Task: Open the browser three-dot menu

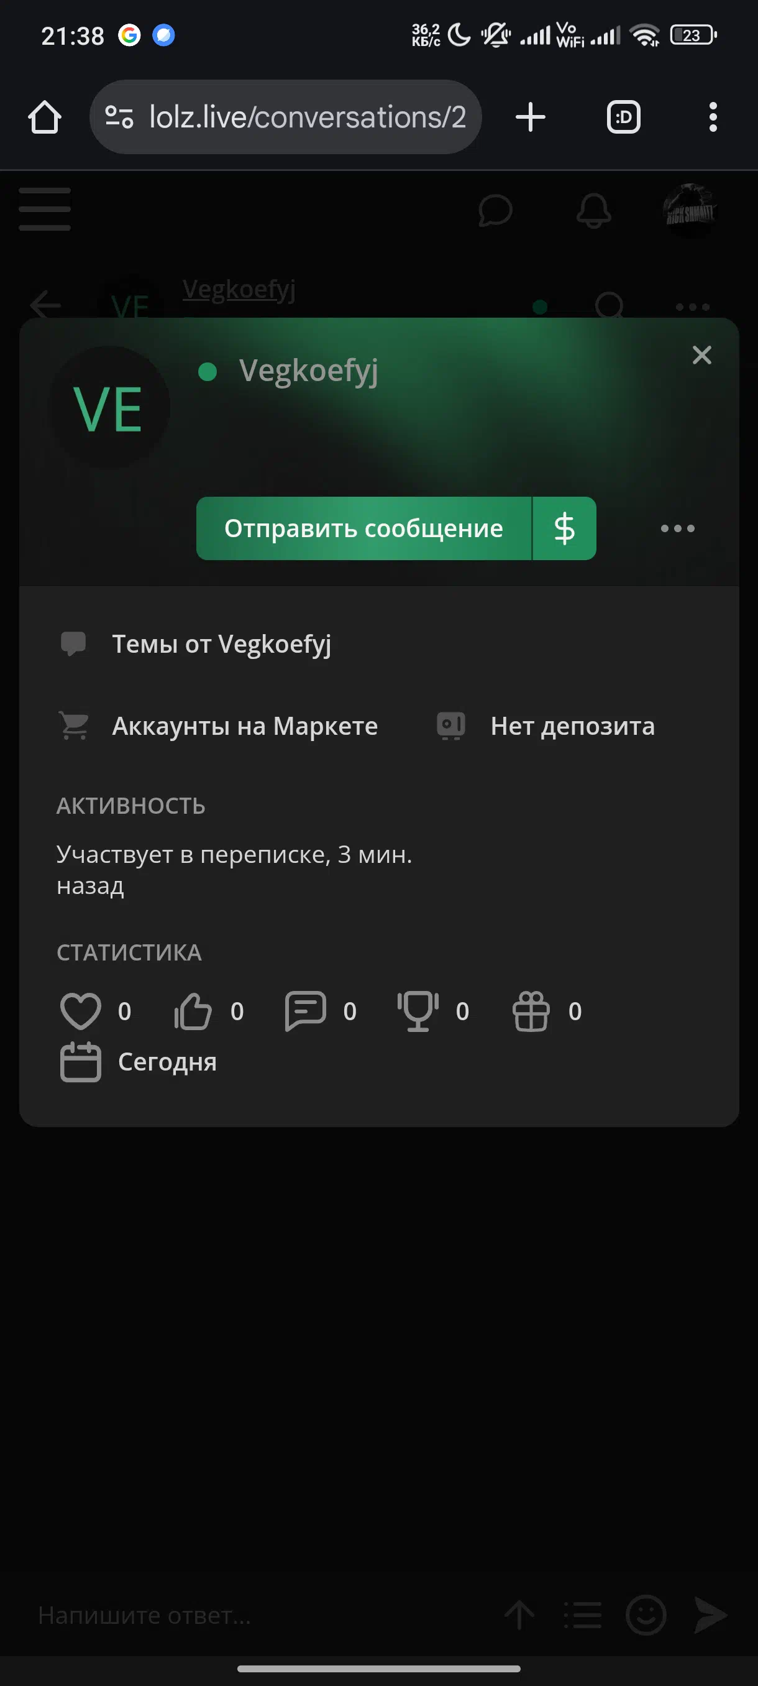Action: click(713, 117)
